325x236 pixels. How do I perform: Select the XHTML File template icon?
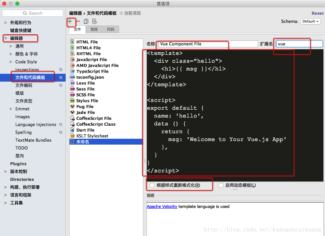point(72,54)
